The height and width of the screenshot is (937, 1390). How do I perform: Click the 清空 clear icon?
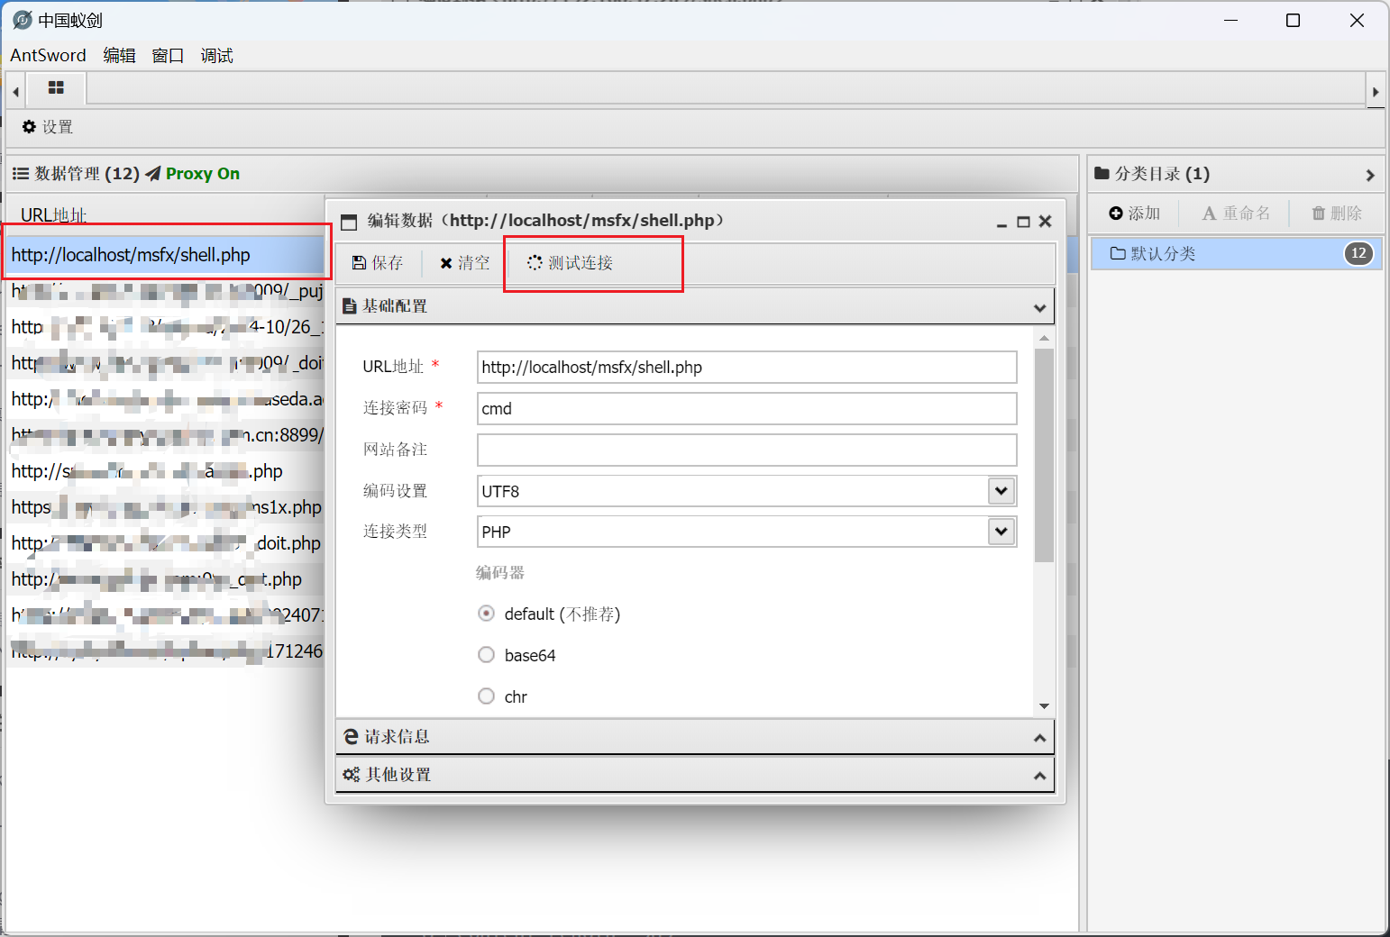pos(445,263)
